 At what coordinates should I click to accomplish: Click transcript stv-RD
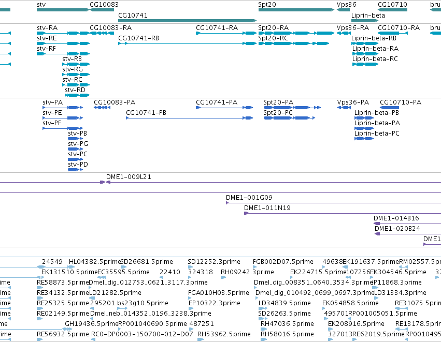click(77, 95)
